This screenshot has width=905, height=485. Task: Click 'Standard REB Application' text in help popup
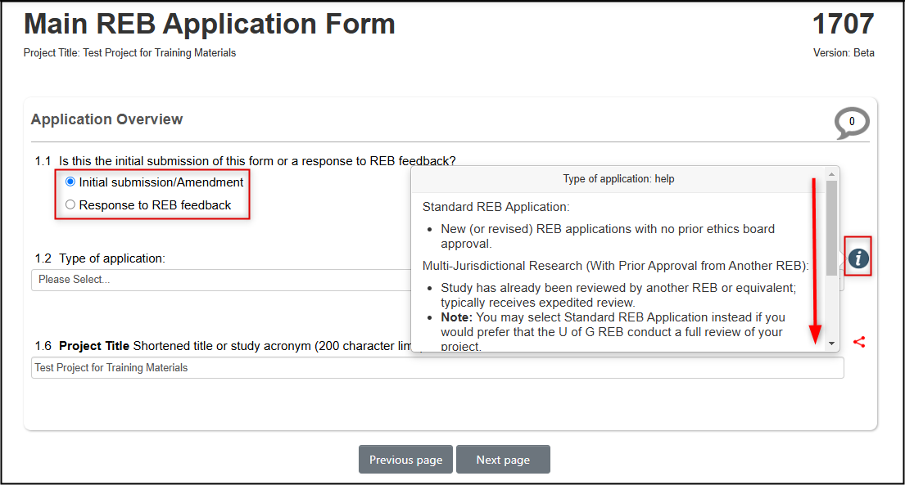495,207
